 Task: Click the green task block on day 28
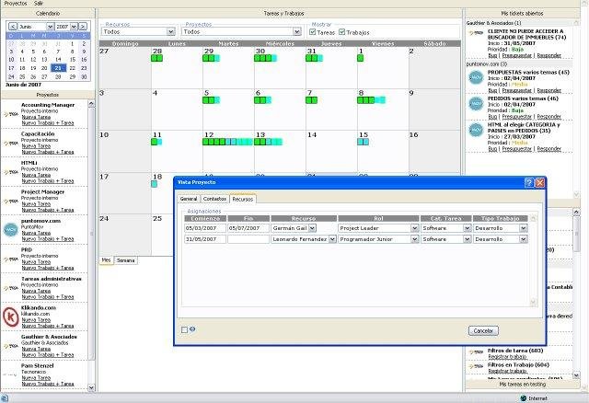click(x=156, y=59)
